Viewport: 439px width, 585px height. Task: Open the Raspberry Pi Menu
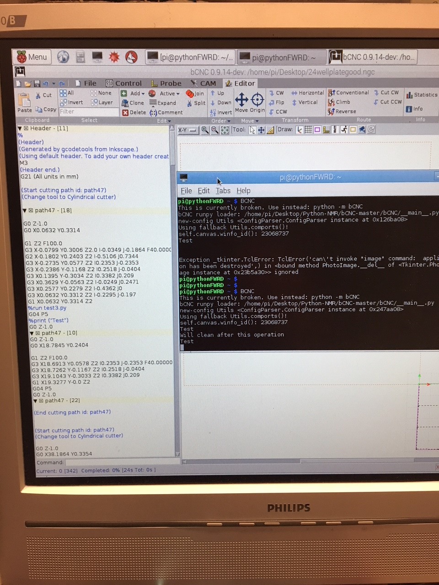coord(32,57)
